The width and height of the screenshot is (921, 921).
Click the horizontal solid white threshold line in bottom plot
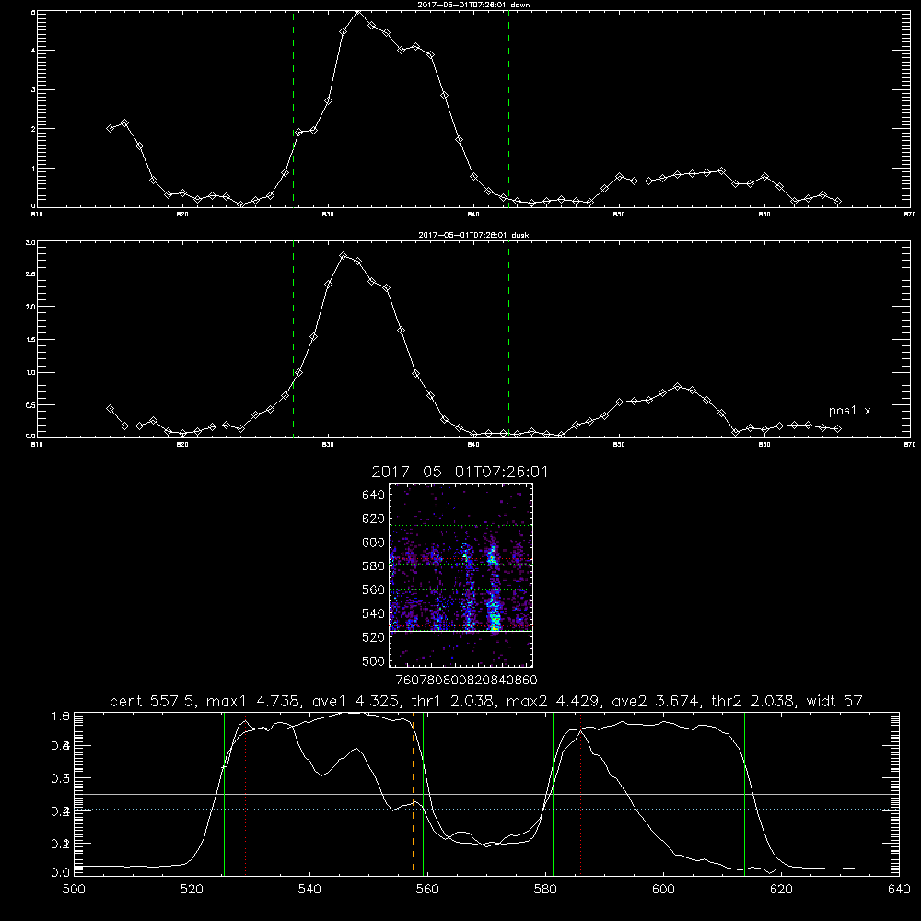click(x=486, y=794)
